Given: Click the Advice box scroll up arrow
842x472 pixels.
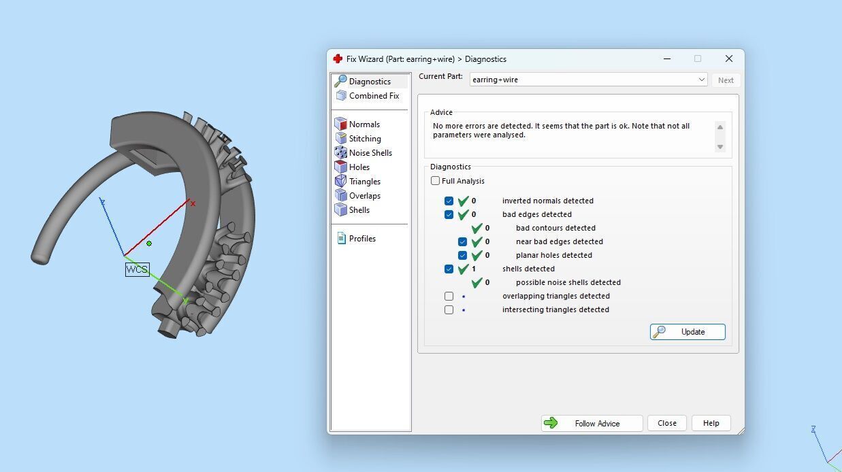Looking at the screenshot, I should [720, 127].
